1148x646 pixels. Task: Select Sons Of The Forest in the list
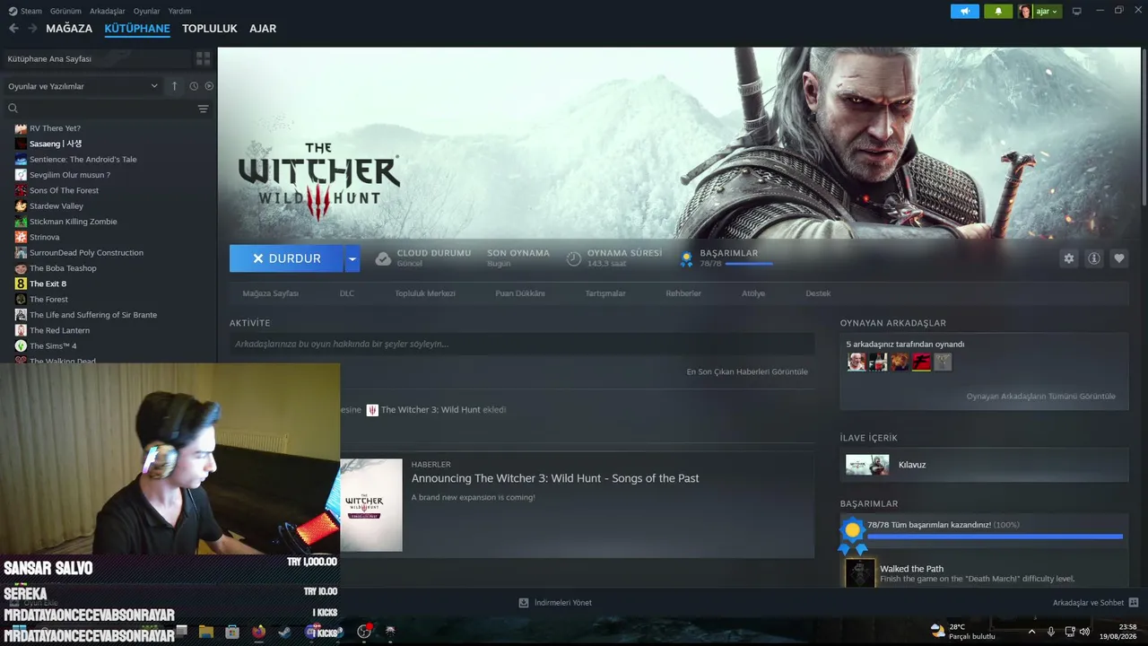[x=64, y=190]
